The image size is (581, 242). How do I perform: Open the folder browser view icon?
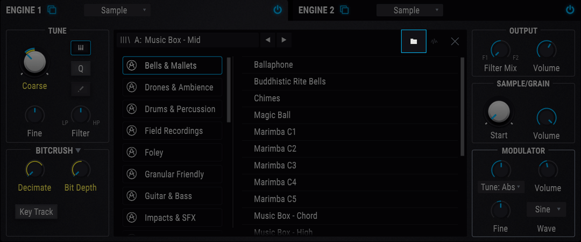pyautogui.click(x=414, y=41)
